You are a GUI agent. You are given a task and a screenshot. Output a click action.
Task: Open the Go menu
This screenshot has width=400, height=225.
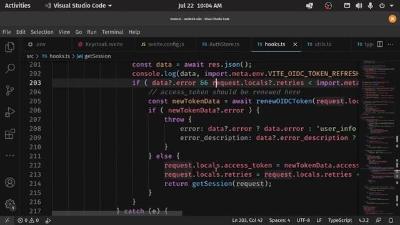tap(79, 32)
